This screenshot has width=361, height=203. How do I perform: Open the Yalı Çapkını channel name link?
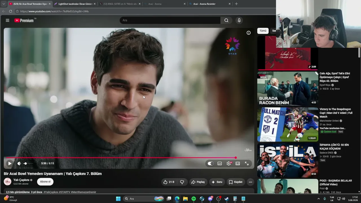tap(21, 180)
